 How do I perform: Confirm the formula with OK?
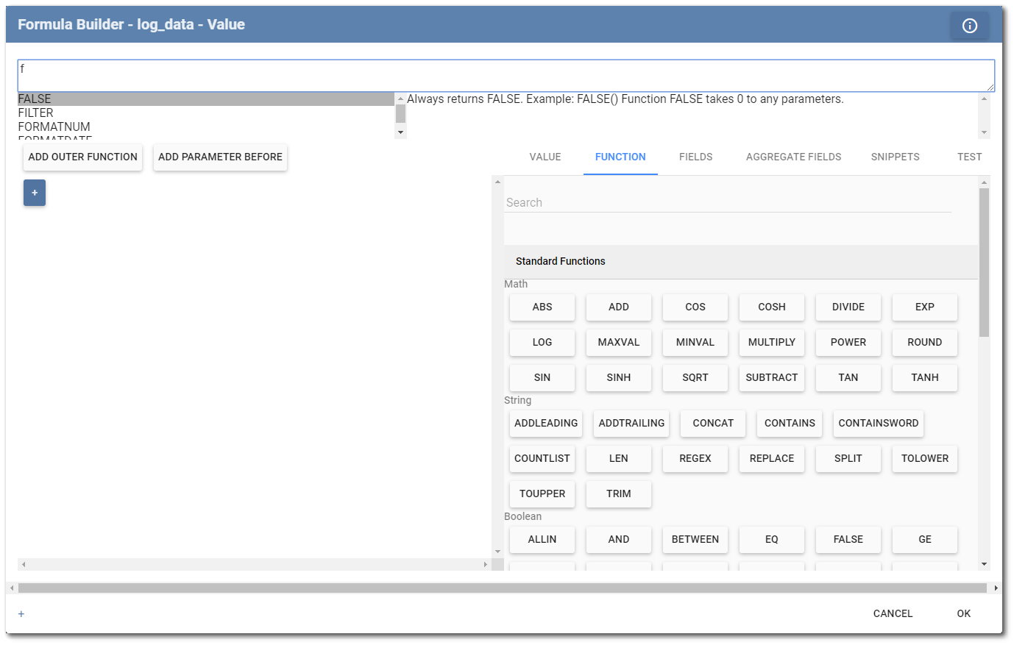click(x=963, y=613)
